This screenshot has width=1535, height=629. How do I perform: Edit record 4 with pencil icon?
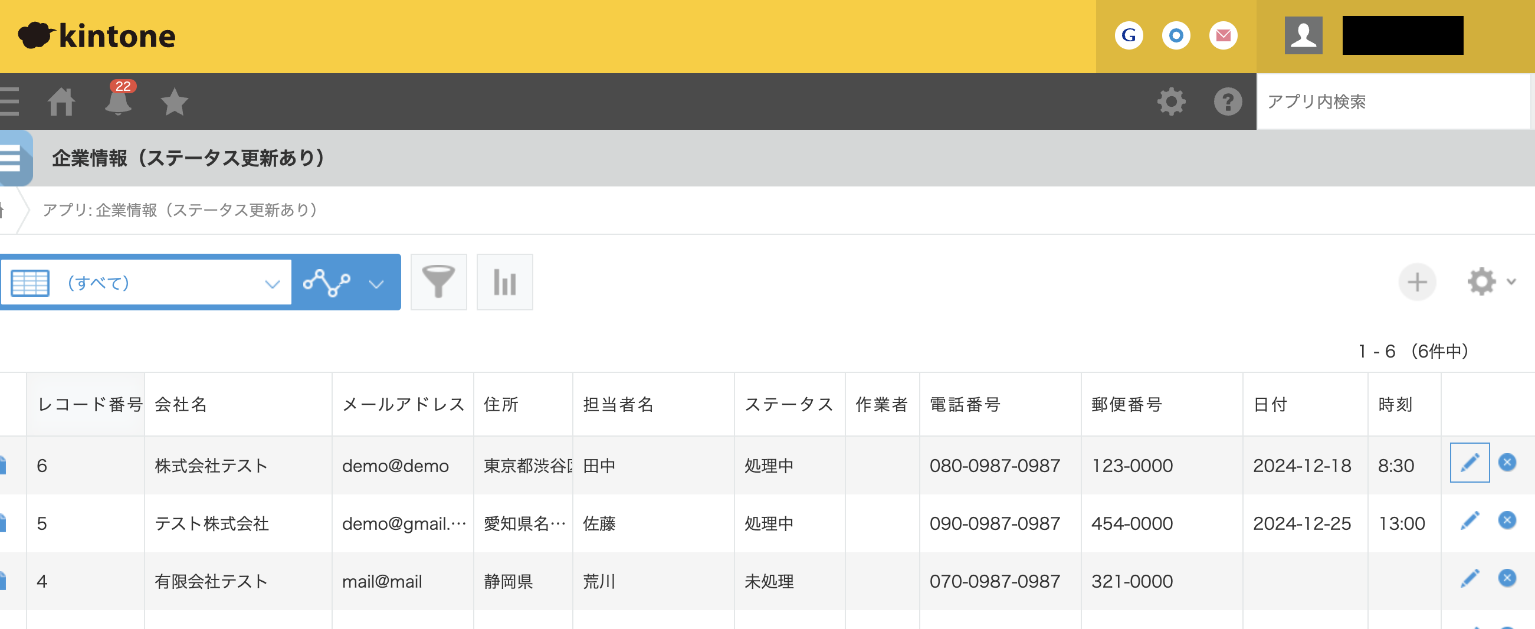pyautogui.click(x=1470, y=578)
